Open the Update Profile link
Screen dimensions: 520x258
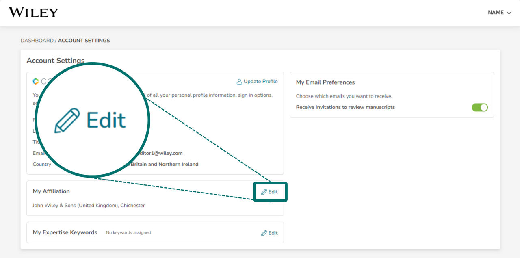[x=257, y=82]
